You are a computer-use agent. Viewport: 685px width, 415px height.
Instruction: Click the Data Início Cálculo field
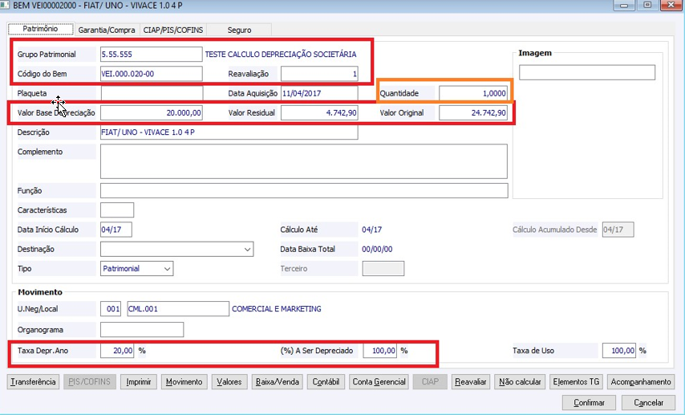click(116, 230)
